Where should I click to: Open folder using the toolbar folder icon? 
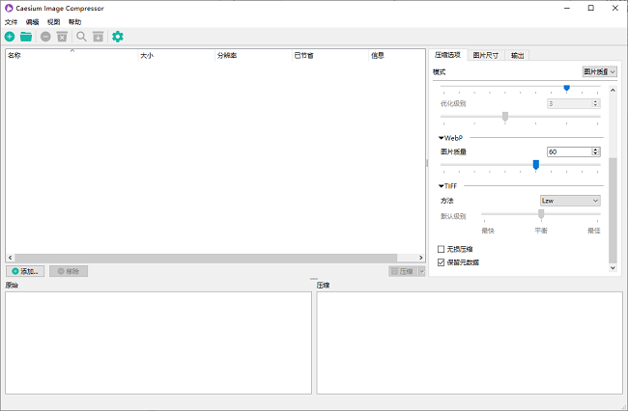point(26,37)
